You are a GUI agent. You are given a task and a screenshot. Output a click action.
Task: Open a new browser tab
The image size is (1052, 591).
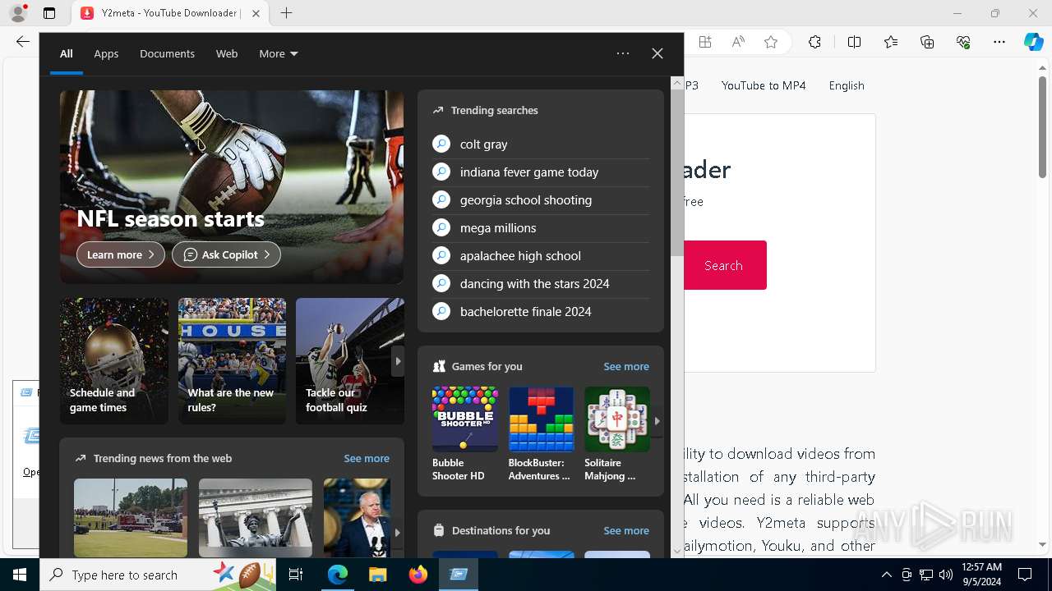(286, 13)
